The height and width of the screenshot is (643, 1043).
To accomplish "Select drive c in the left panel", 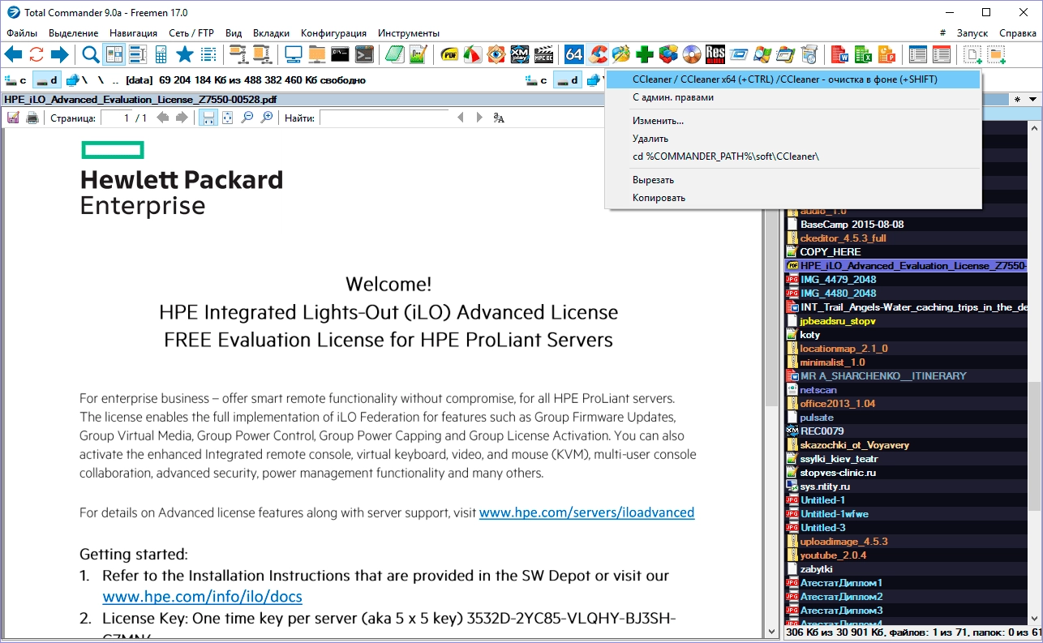I will point(16,80).
